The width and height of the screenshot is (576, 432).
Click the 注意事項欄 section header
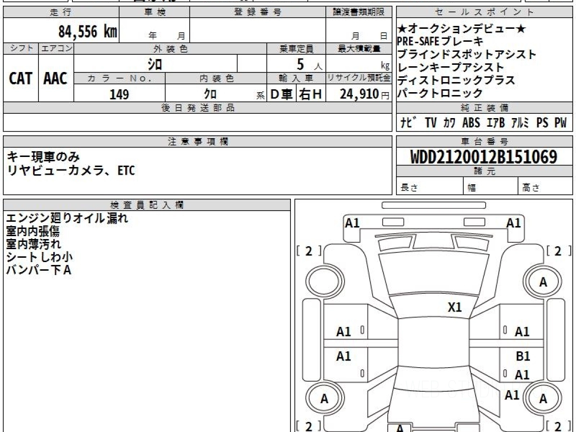[198, 142]
